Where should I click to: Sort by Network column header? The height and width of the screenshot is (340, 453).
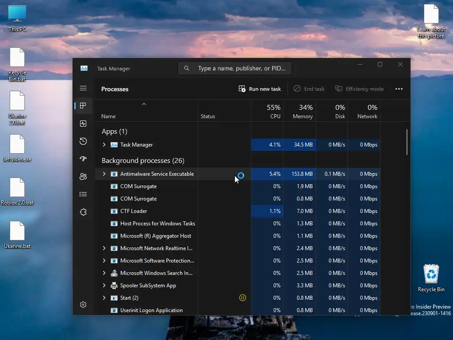(x=365, y=110)
